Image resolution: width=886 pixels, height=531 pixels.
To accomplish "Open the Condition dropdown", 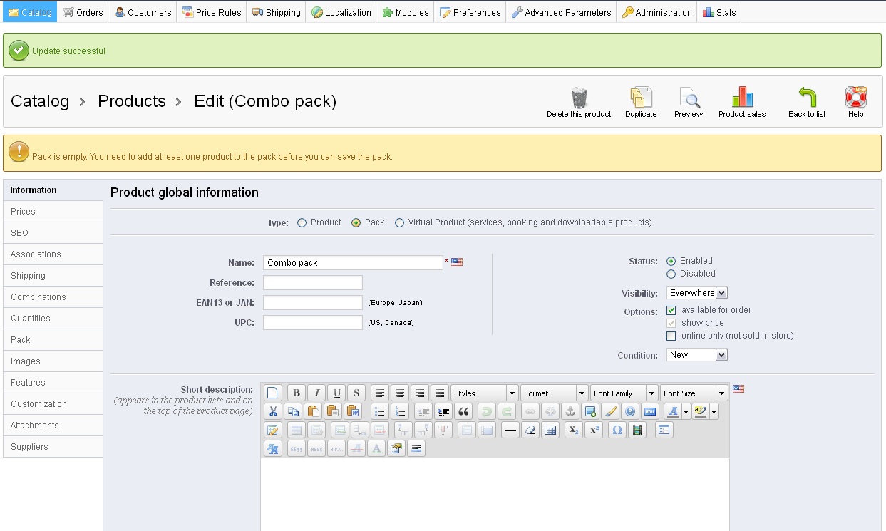I will (697, 355).
